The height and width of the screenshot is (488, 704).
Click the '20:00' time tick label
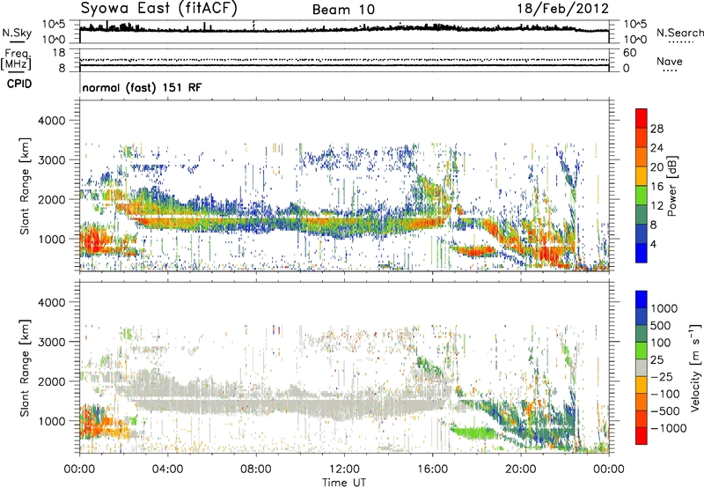point(521,470)
